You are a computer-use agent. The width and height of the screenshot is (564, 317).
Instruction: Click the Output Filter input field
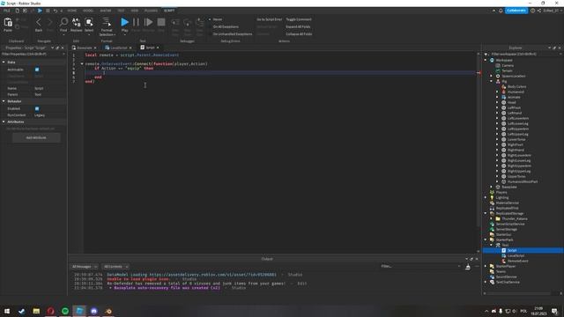[420, 267]
